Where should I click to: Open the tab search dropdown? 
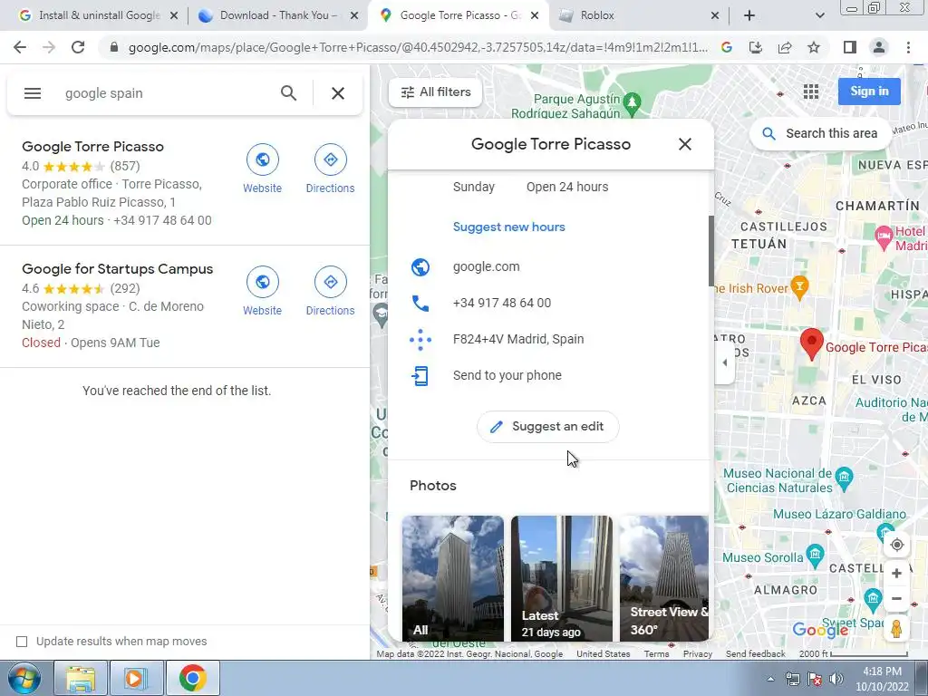[x=819, y=16]
